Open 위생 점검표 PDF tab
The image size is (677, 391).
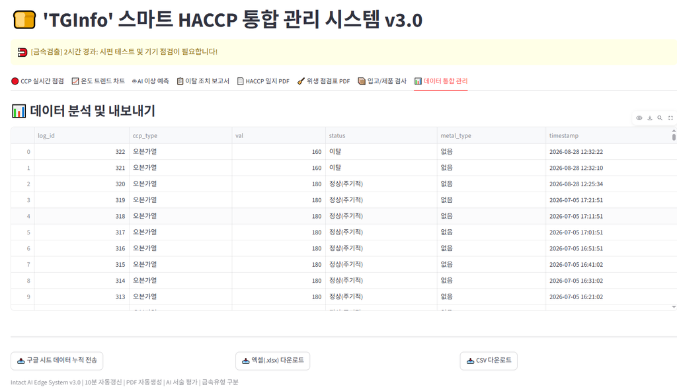[x=323, y=81]
